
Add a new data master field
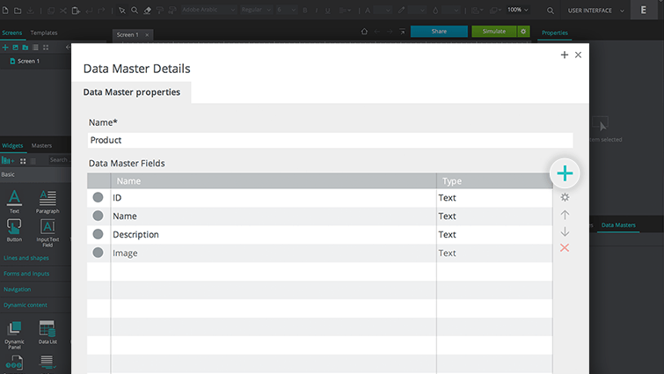[565, 174]
